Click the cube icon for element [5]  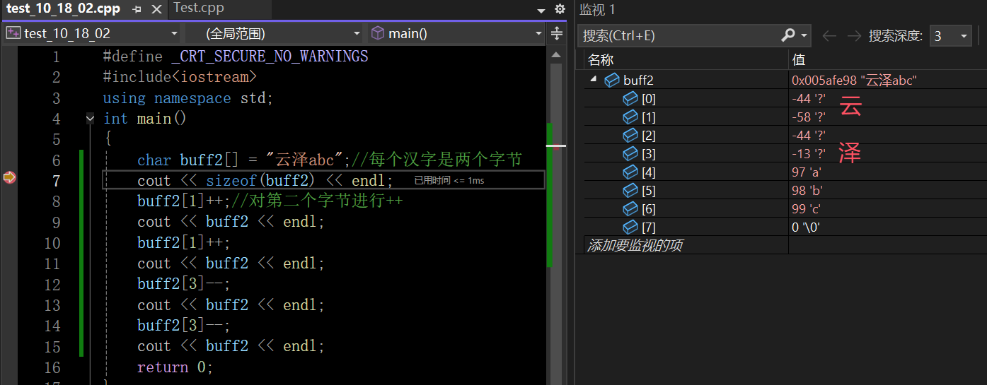click(630, 191)
